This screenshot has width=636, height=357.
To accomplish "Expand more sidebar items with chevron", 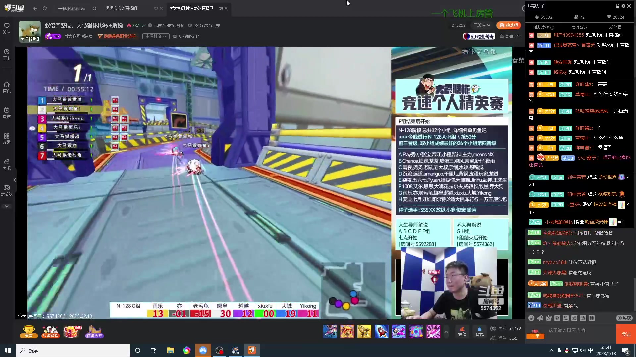I will tap(7, 206).
